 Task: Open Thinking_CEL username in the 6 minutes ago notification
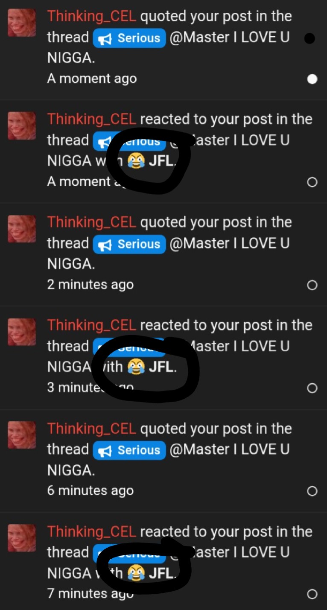(91, 429)
